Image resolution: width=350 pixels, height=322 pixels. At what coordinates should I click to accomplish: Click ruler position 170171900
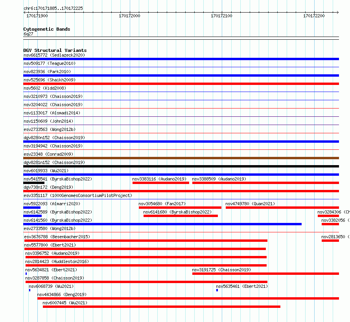coord(37,16)
